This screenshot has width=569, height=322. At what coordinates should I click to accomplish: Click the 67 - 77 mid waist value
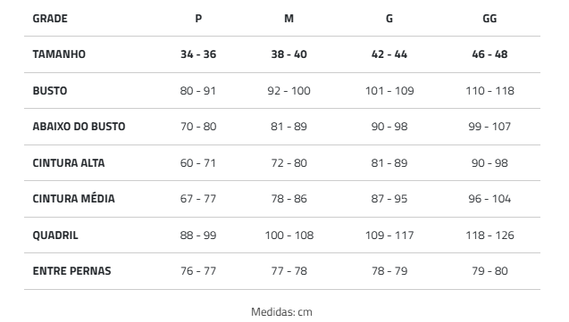tap(198, 199)
